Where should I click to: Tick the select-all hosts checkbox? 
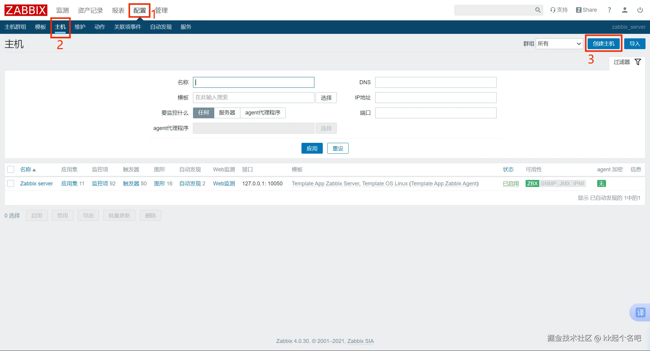11,170
